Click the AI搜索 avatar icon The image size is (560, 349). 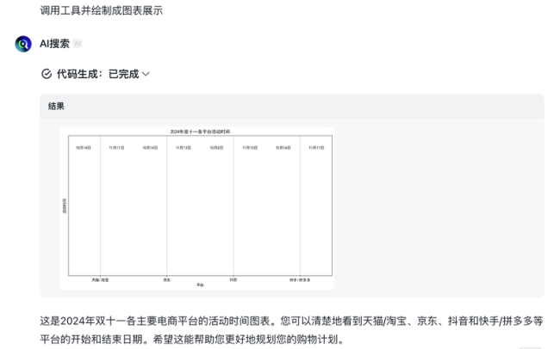23,44
